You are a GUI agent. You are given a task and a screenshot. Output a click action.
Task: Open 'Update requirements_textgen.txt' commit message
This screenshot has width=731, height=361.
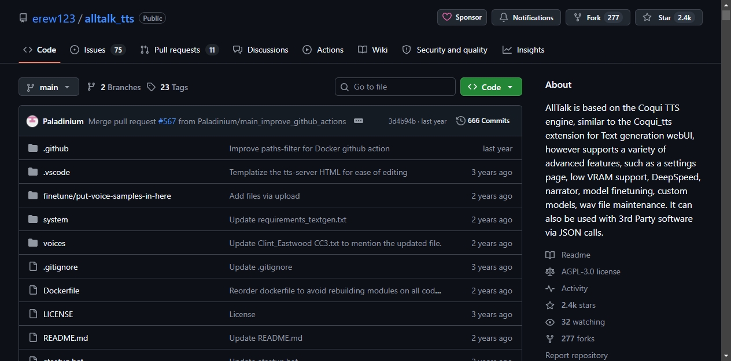coord(288,219)
